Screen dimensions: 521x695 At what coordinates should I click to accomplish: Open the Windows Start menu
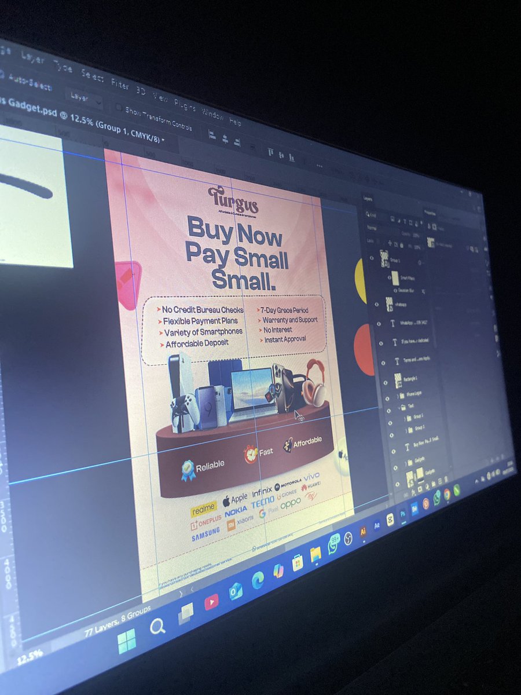click(x=126, y=641)
